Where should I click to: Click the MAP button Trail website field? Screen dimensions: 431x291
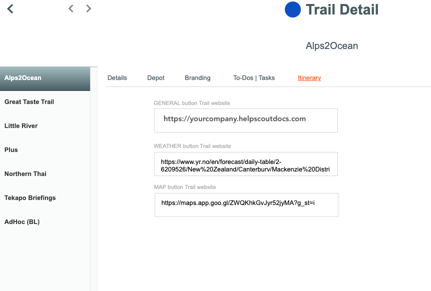247,205
